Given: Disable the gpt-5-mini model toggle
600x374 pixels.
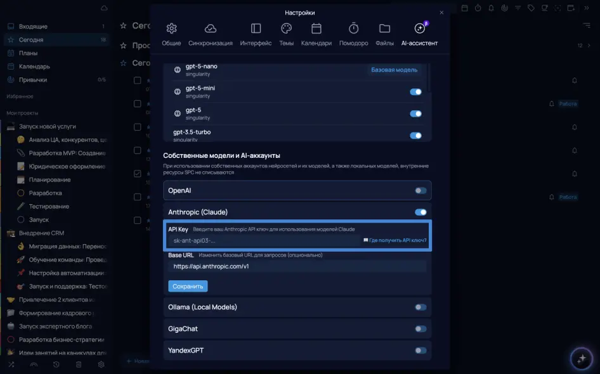Looking at the screenshot, I should (x=415, y=92).
